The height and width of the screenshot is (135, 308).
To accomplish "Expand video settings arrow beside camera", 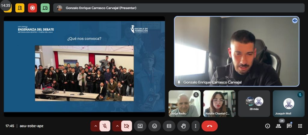I will 117,126.
